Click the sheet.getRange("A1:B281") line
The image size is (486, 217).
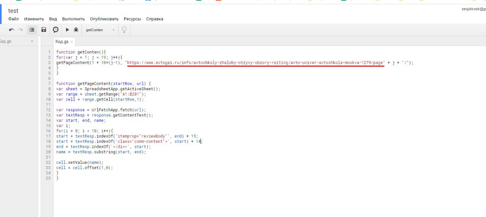pyautogui.click(x=101, y=94)
